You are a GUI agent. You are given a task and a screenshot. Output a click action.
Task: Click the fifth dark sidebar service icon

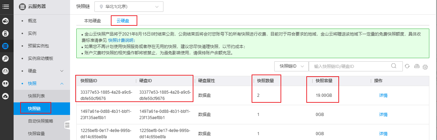(x=5, y=71)
